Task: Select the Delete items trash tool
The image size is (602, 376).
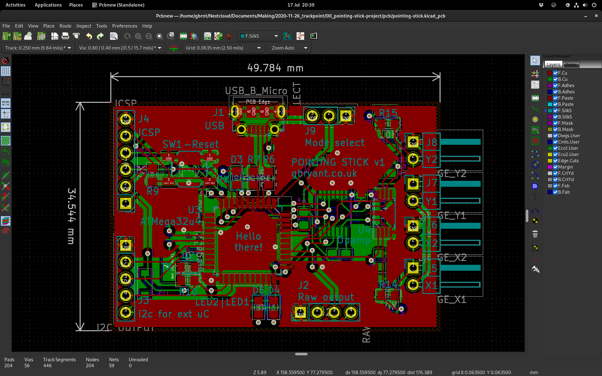Action: [x=535, y=234]
